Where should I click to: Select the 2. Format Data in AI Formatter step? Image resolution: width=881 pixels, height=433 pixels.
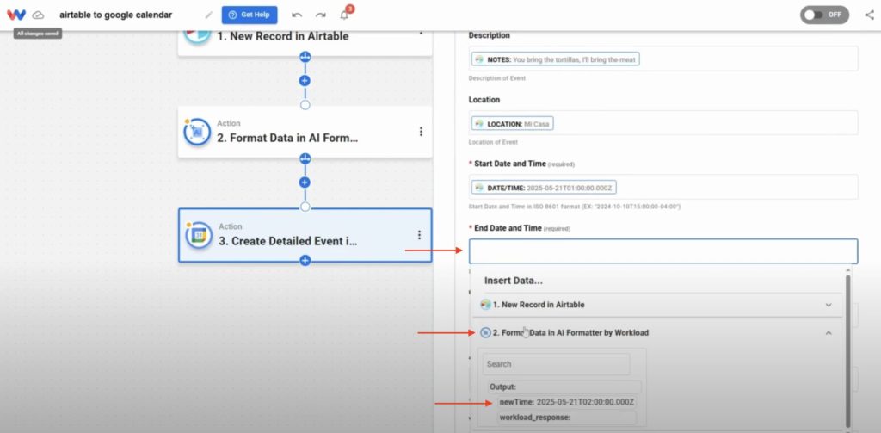[305, 132]
